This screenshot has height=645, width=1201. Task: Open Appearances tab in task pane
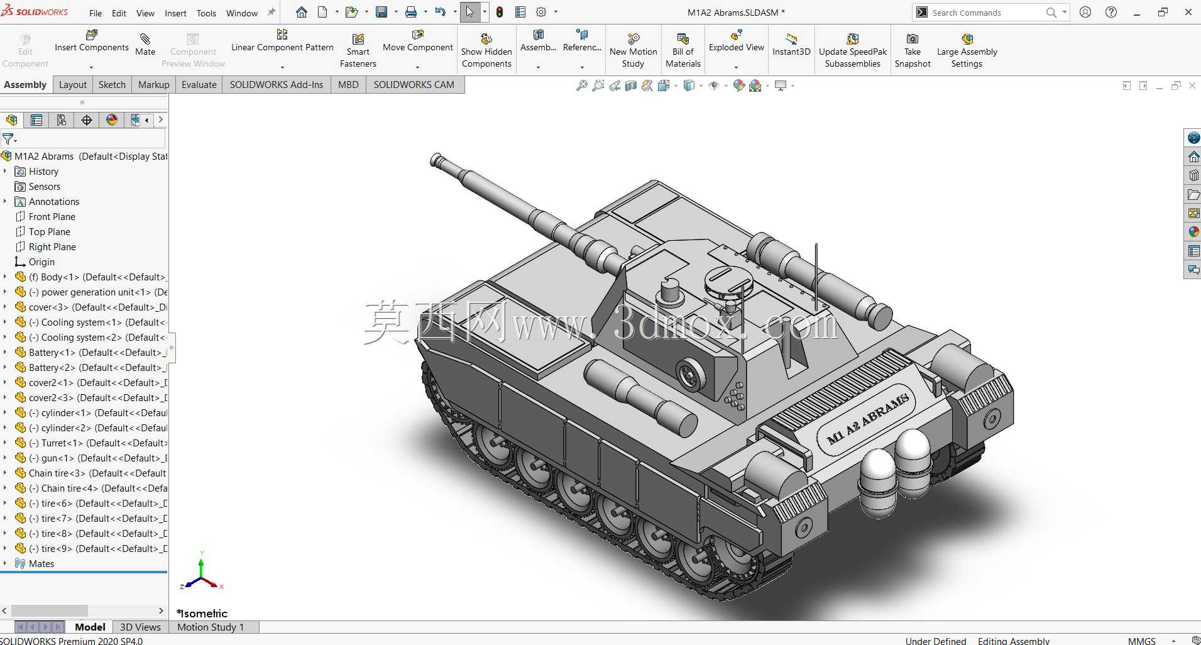[1193, 231]
